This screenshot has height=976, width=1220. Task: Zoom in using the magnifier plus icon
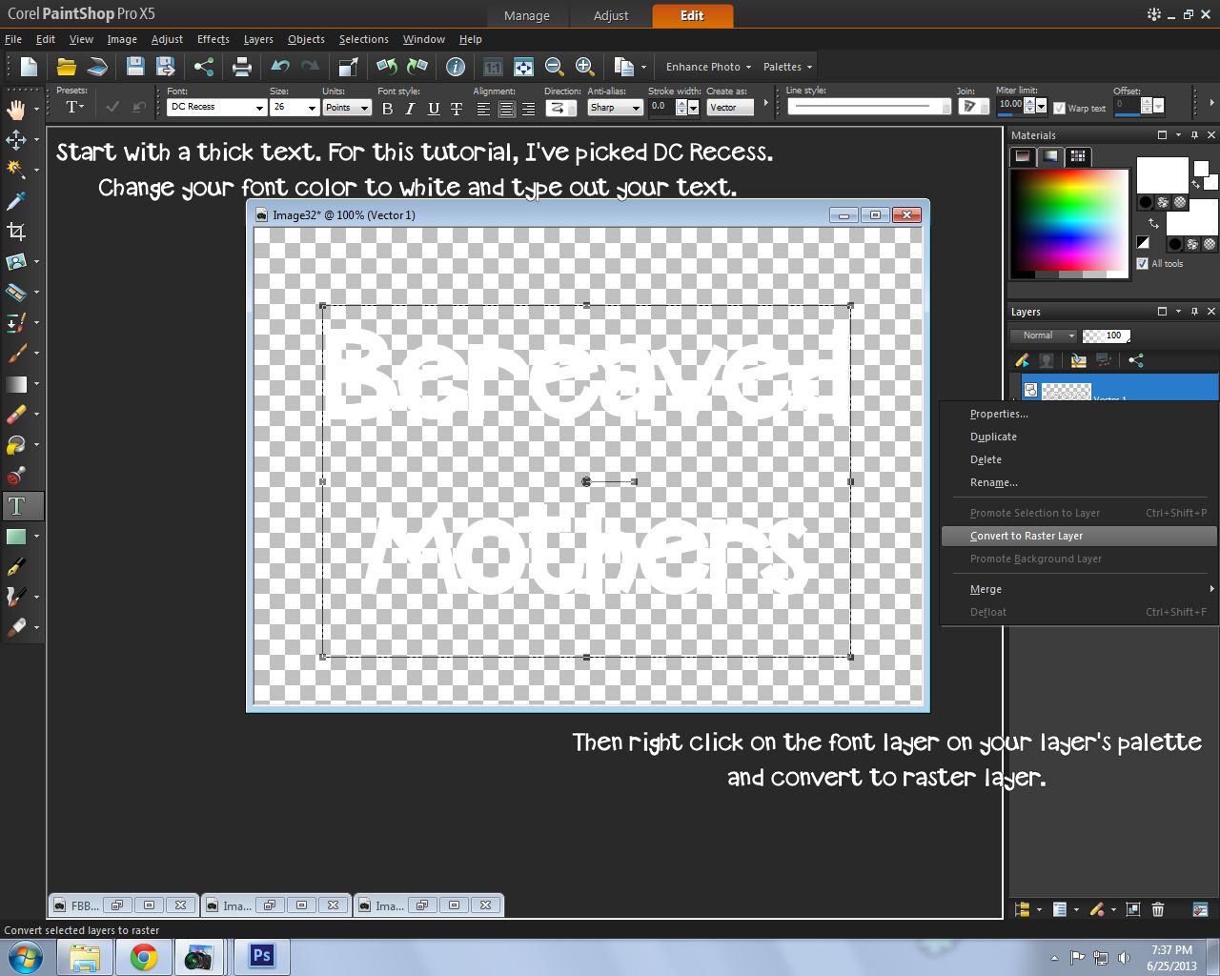(x=583, y=67)
